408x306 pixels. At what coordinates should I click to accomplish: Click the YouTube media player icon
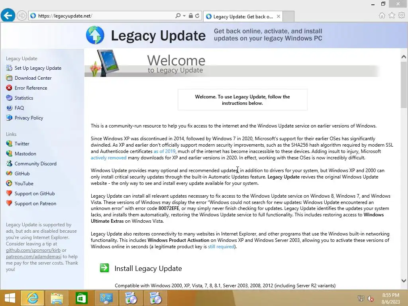[x=9, y=183]
